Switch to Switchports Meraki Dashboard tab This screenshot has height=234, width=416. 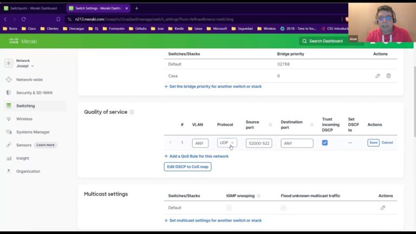(x=31, y=8)
